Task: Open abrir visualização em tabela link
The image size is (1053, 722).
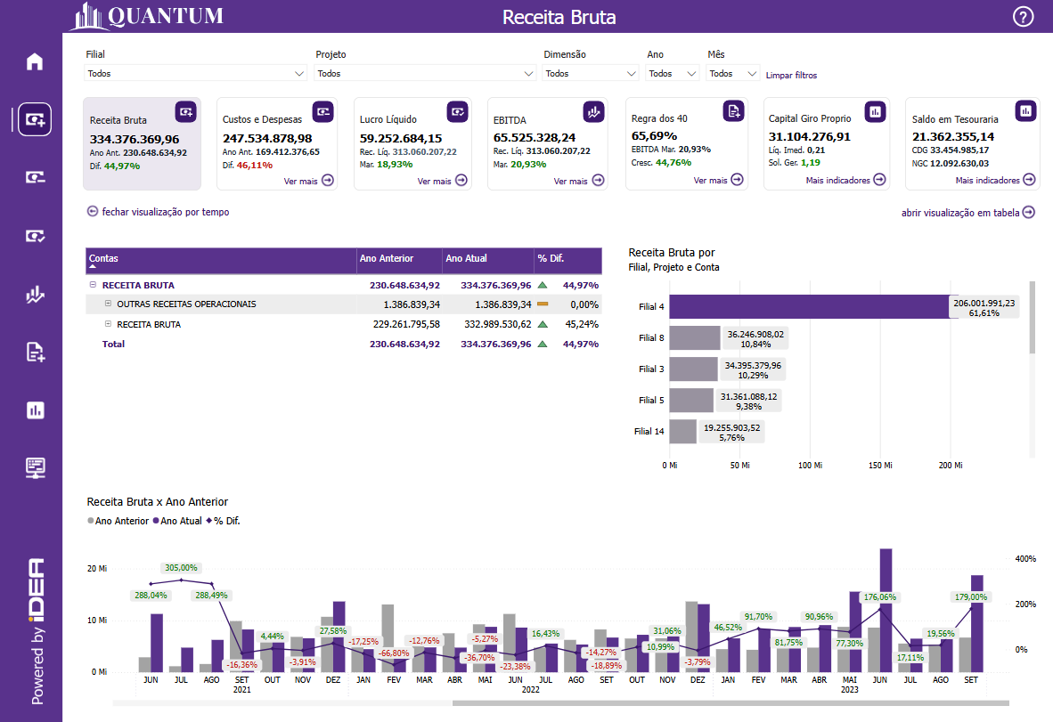Action: (967, 212)
